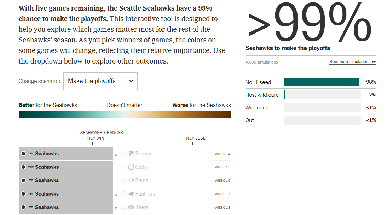Click the Host wild card row bar

(x=322, y=95)
